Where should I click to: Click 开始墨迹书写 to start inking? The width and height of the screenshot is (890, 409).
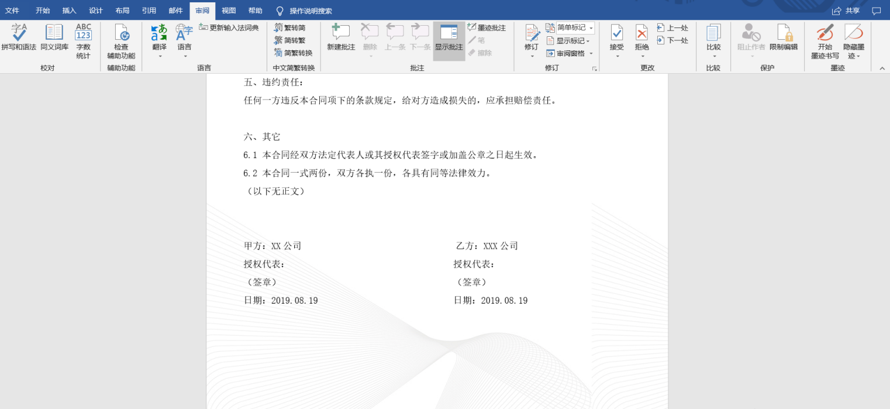click(825, 41)
